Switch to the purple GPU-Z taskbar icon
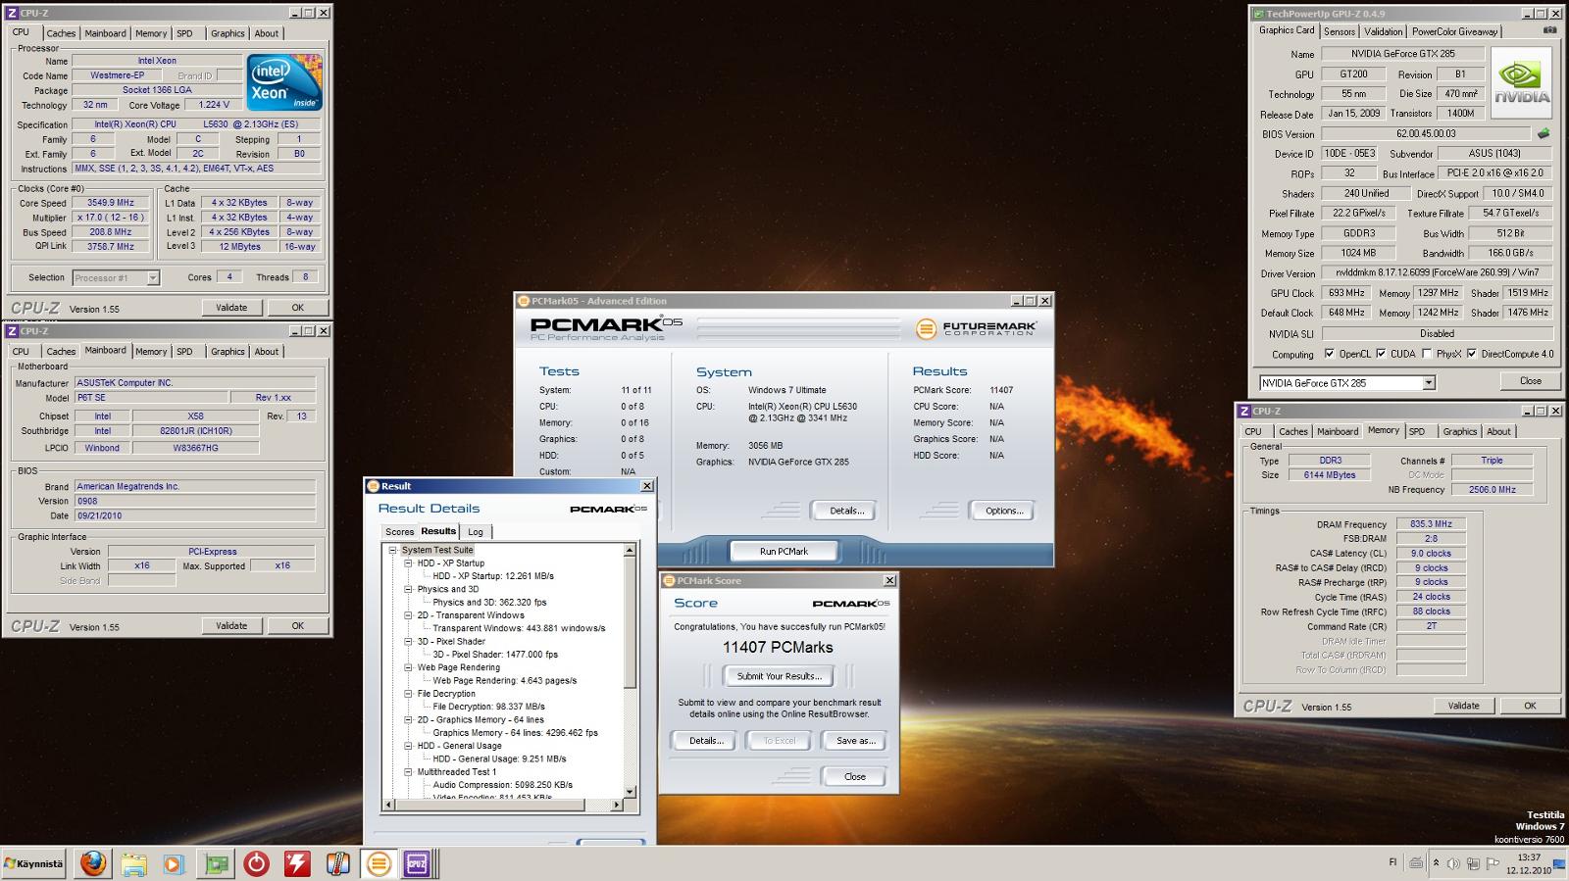This screenshot has height=881, width=1569. pyautogui.click(x=417, y=863)
